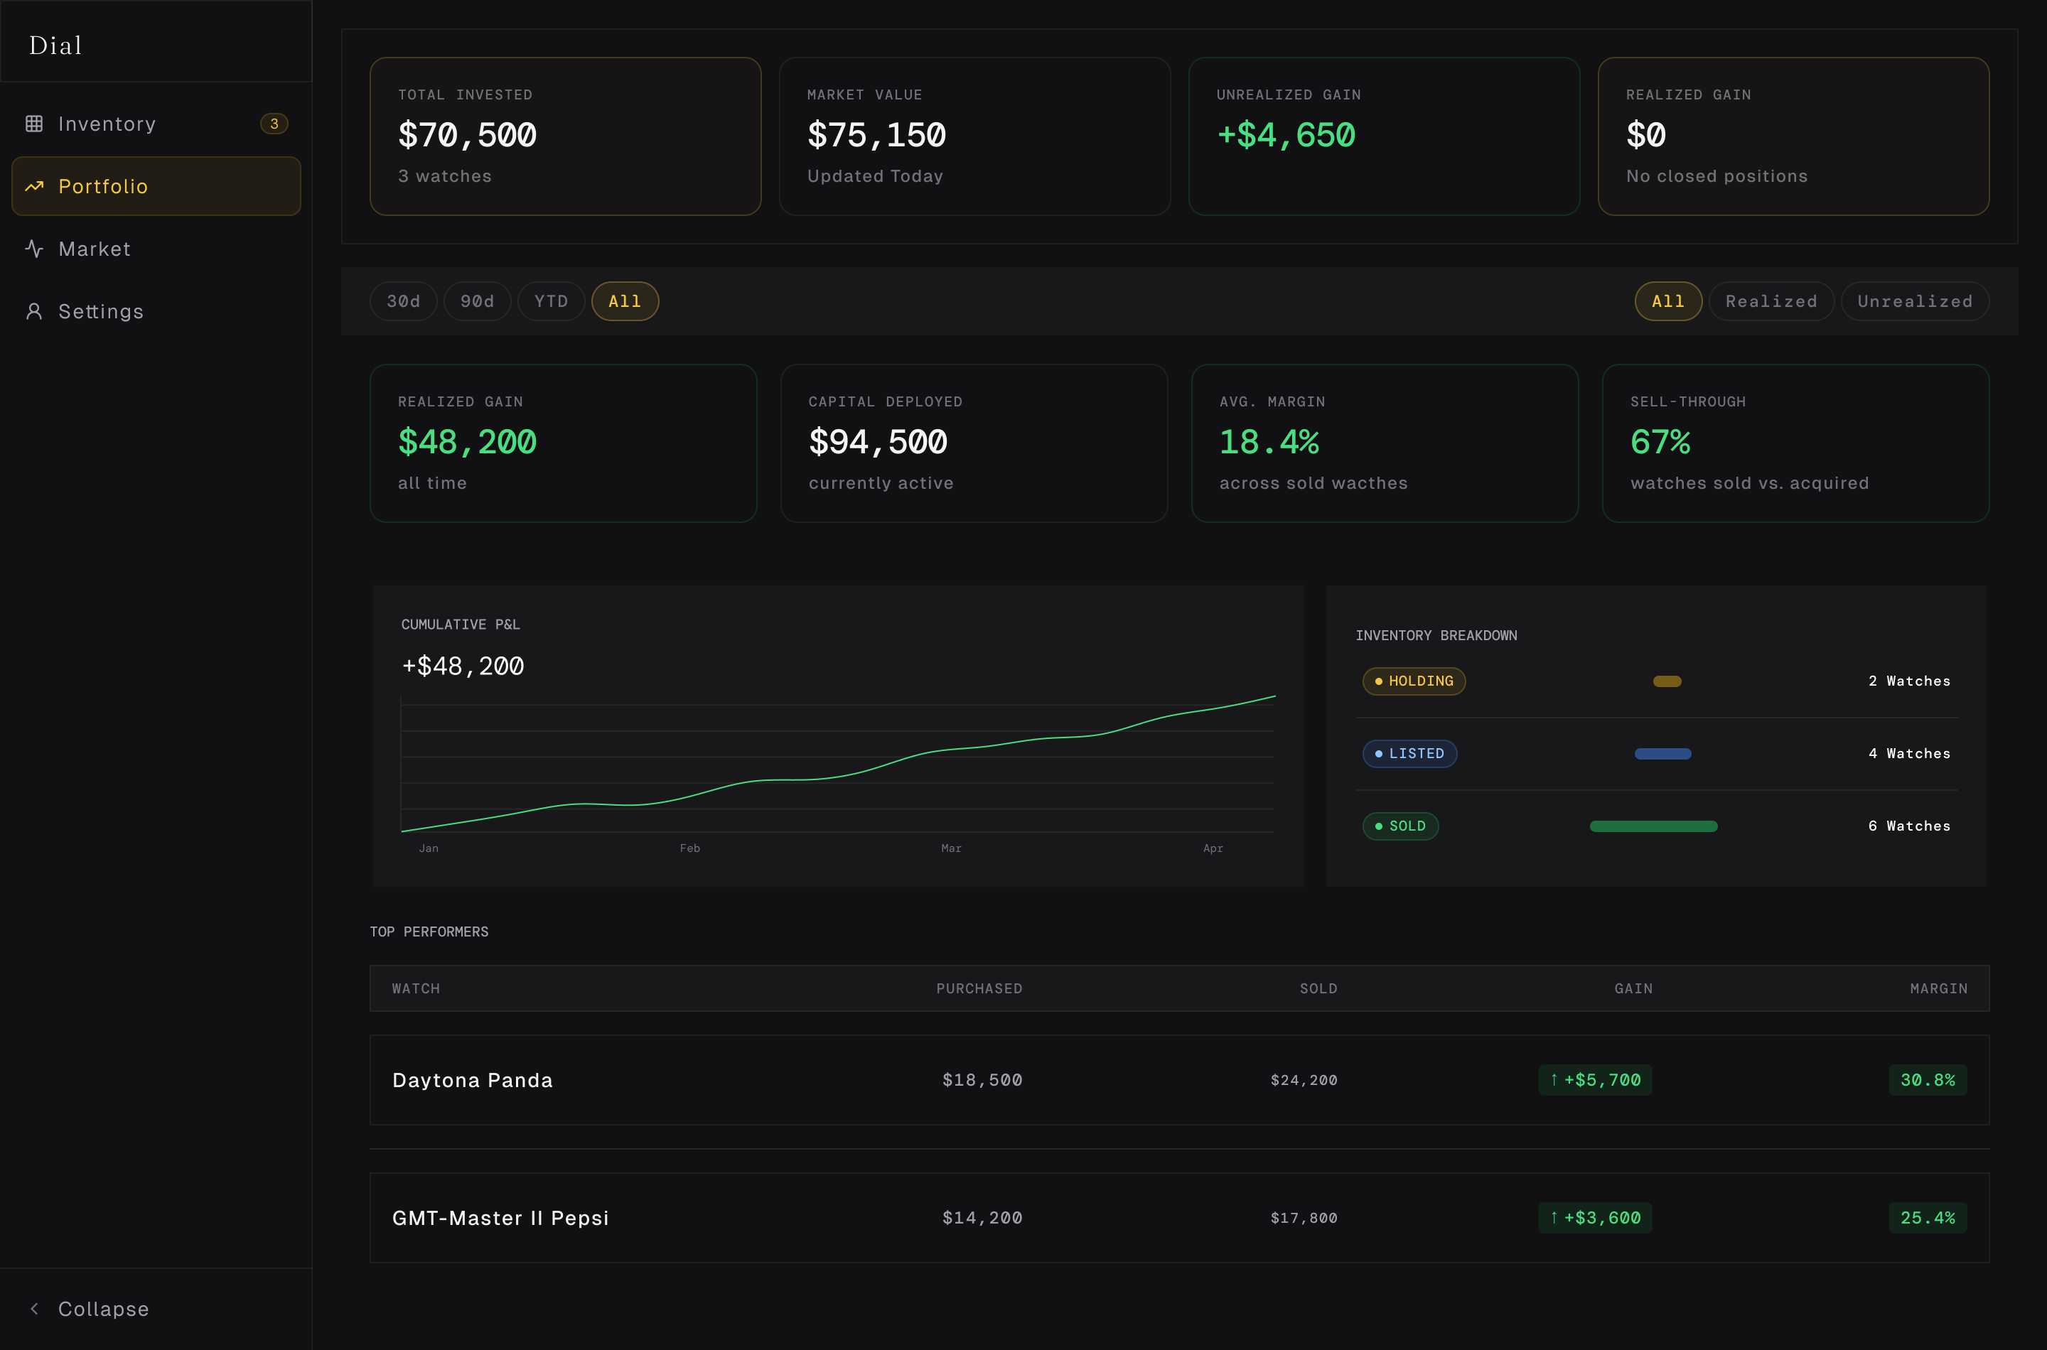Open the Portfolio page

156,186
